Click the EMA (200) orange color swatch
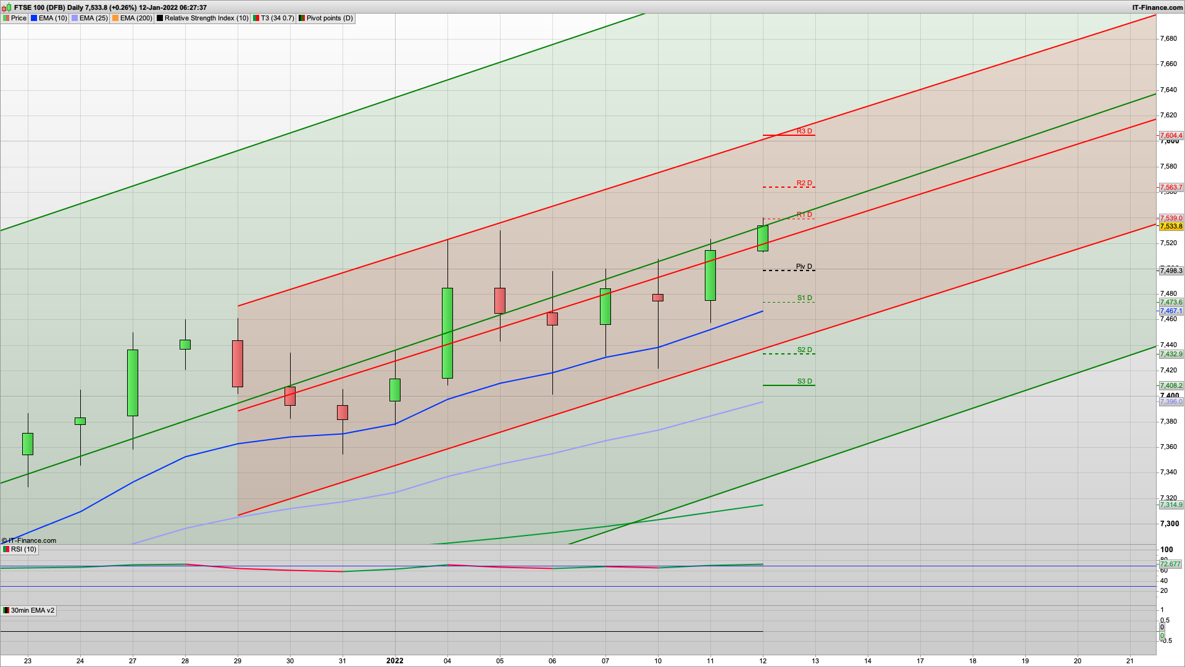The image size is (1185, 667). click(x=115, y=18)
